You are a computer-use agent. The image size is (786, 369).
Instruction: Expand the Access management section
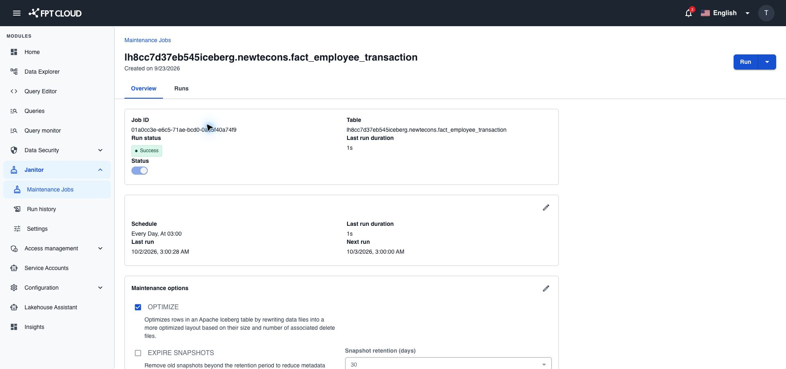100,248
